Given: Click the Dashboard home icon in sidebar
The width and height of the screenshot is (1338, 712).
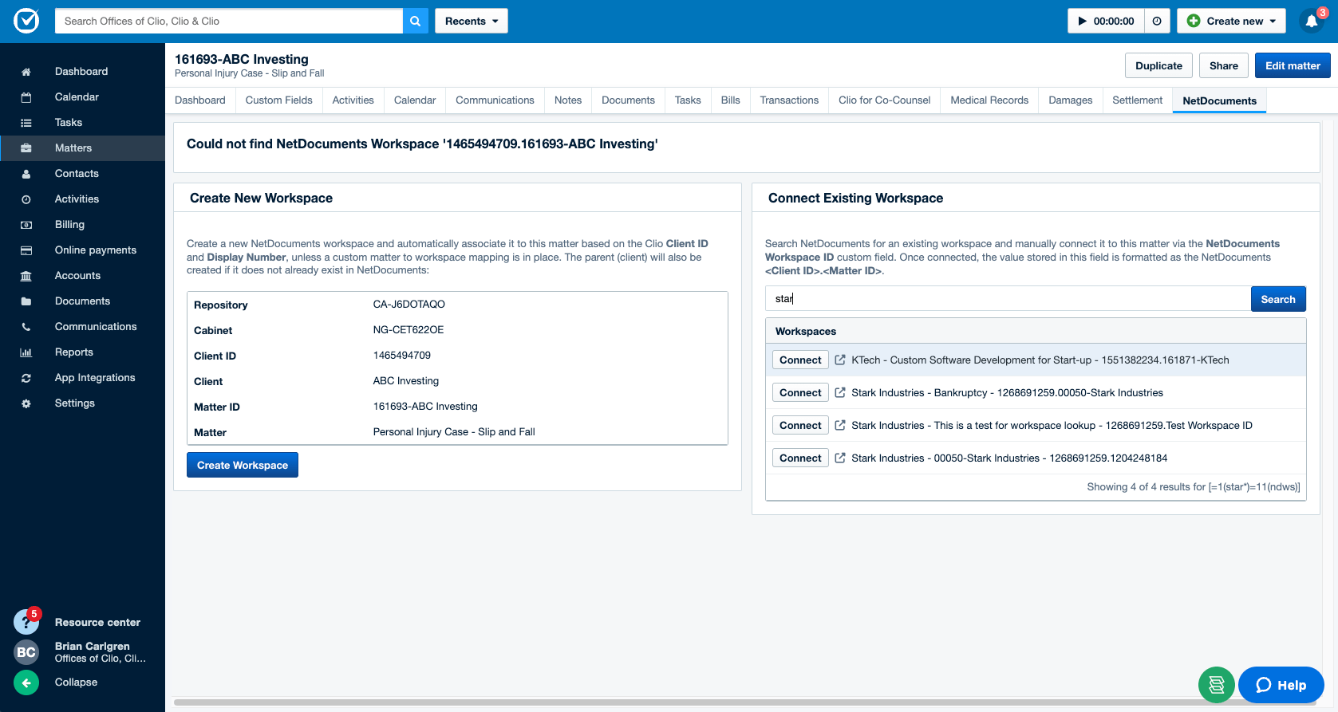Looking at the screenshot, I should [26, 72].
